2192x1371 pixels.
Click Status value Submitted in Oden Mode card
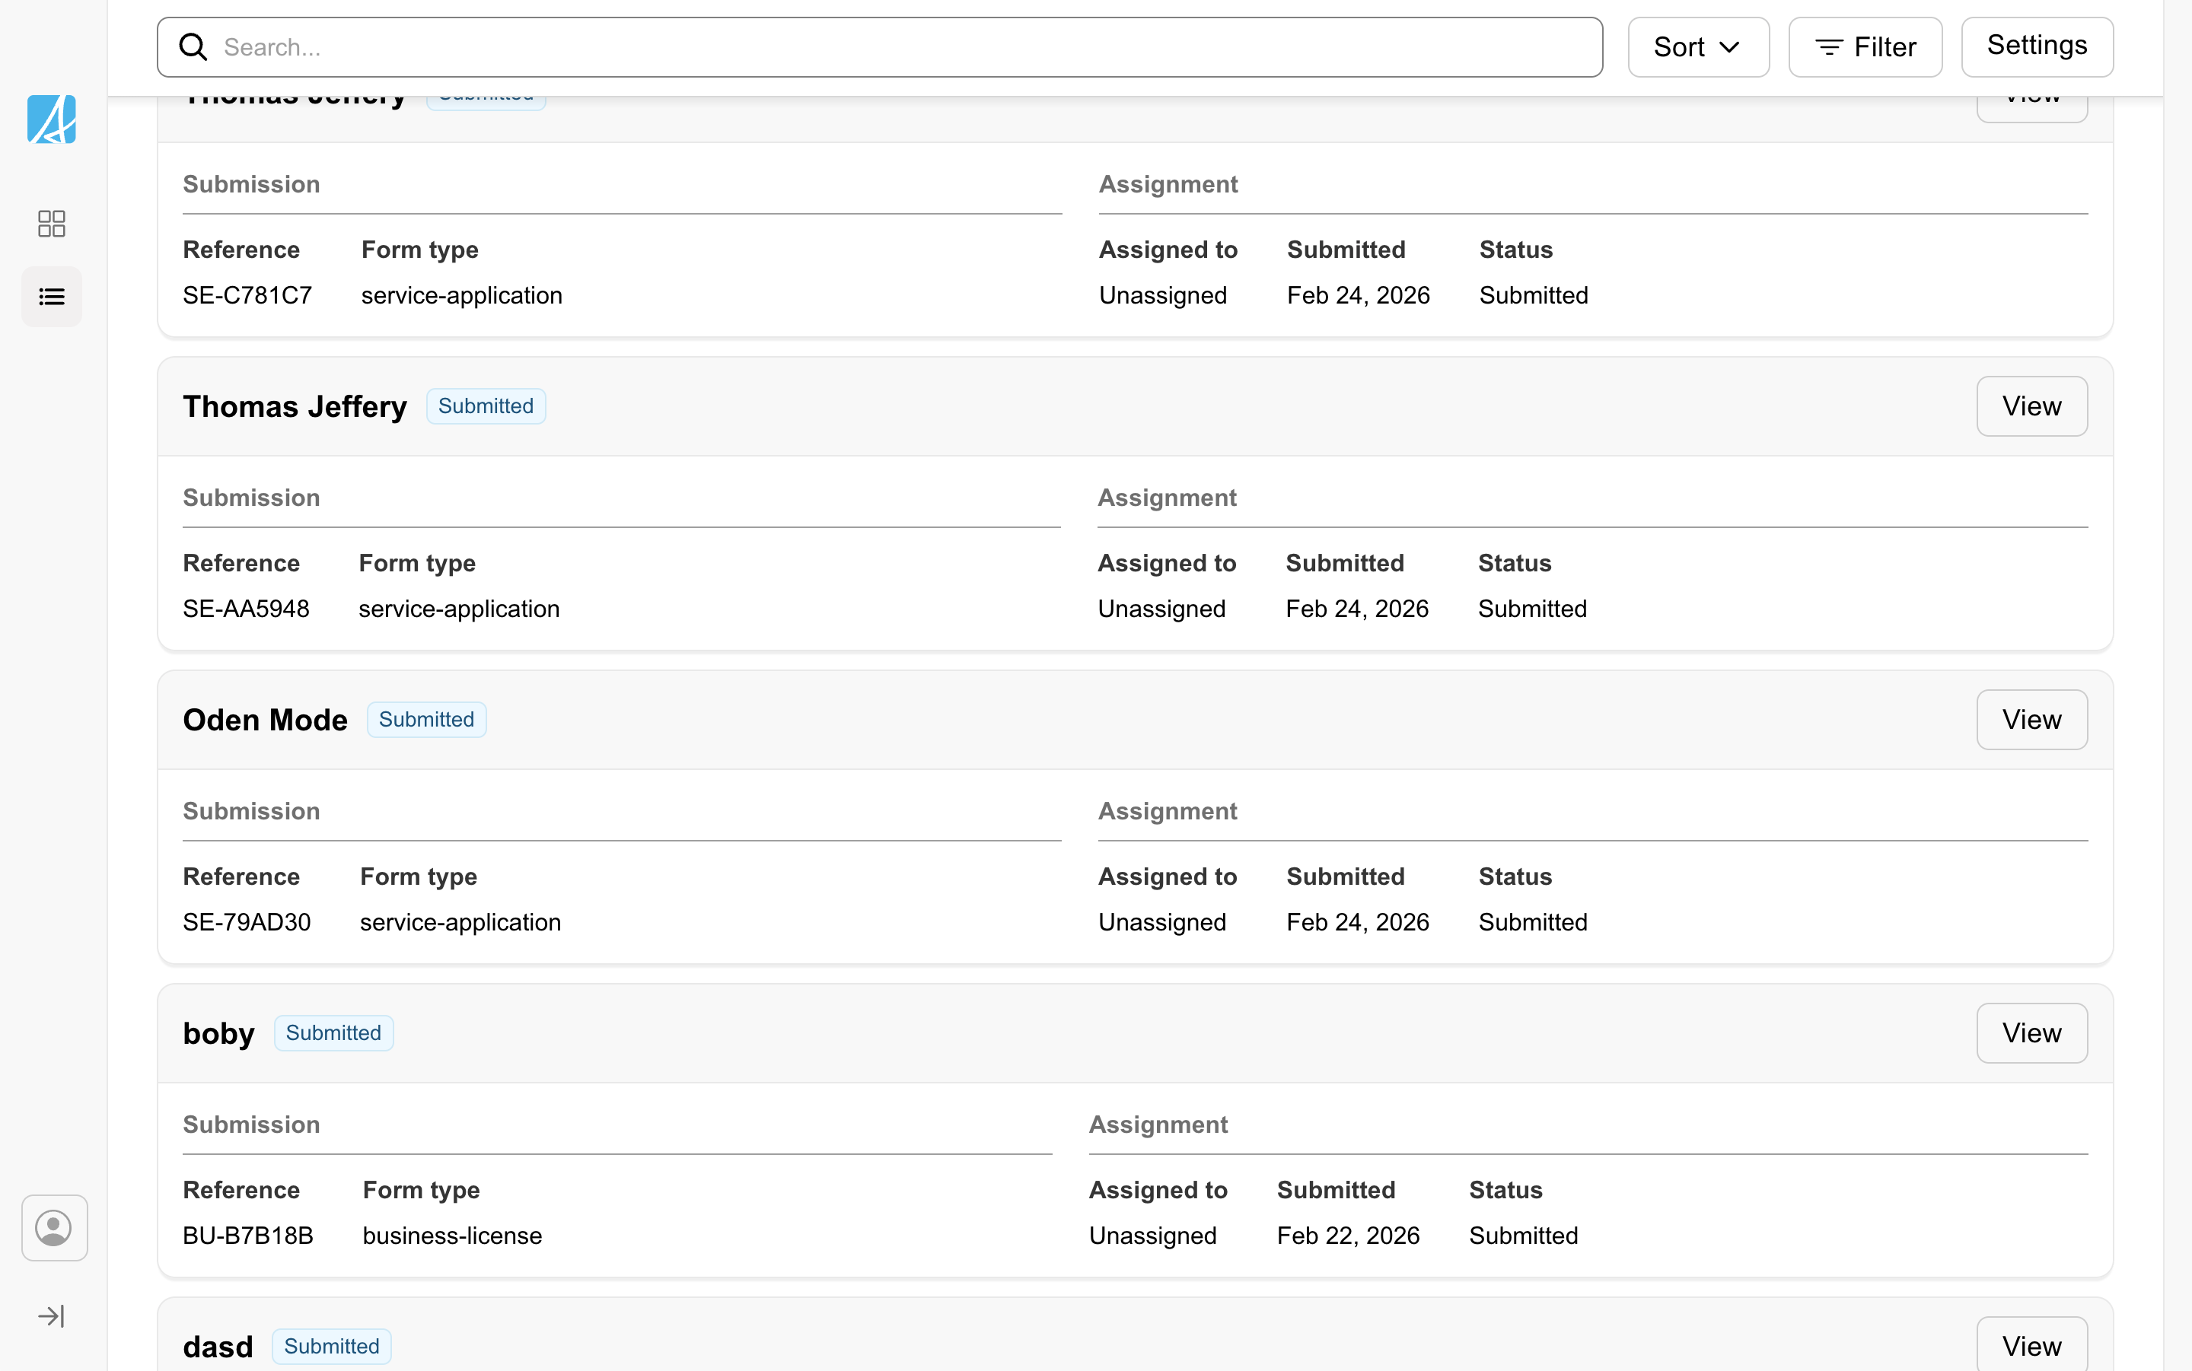(x=1533, y=922)
